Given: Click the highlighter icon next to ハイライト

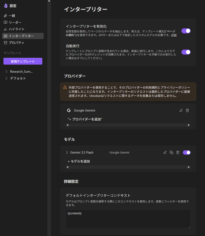Looking at the screenshot, I should coord(5,29).
